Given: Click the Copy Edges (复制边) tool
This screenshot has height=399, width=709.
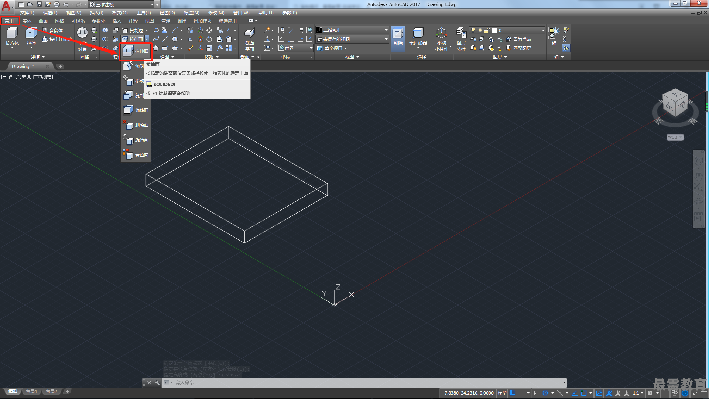Looking at the screenshot, I should click(133, 30).
